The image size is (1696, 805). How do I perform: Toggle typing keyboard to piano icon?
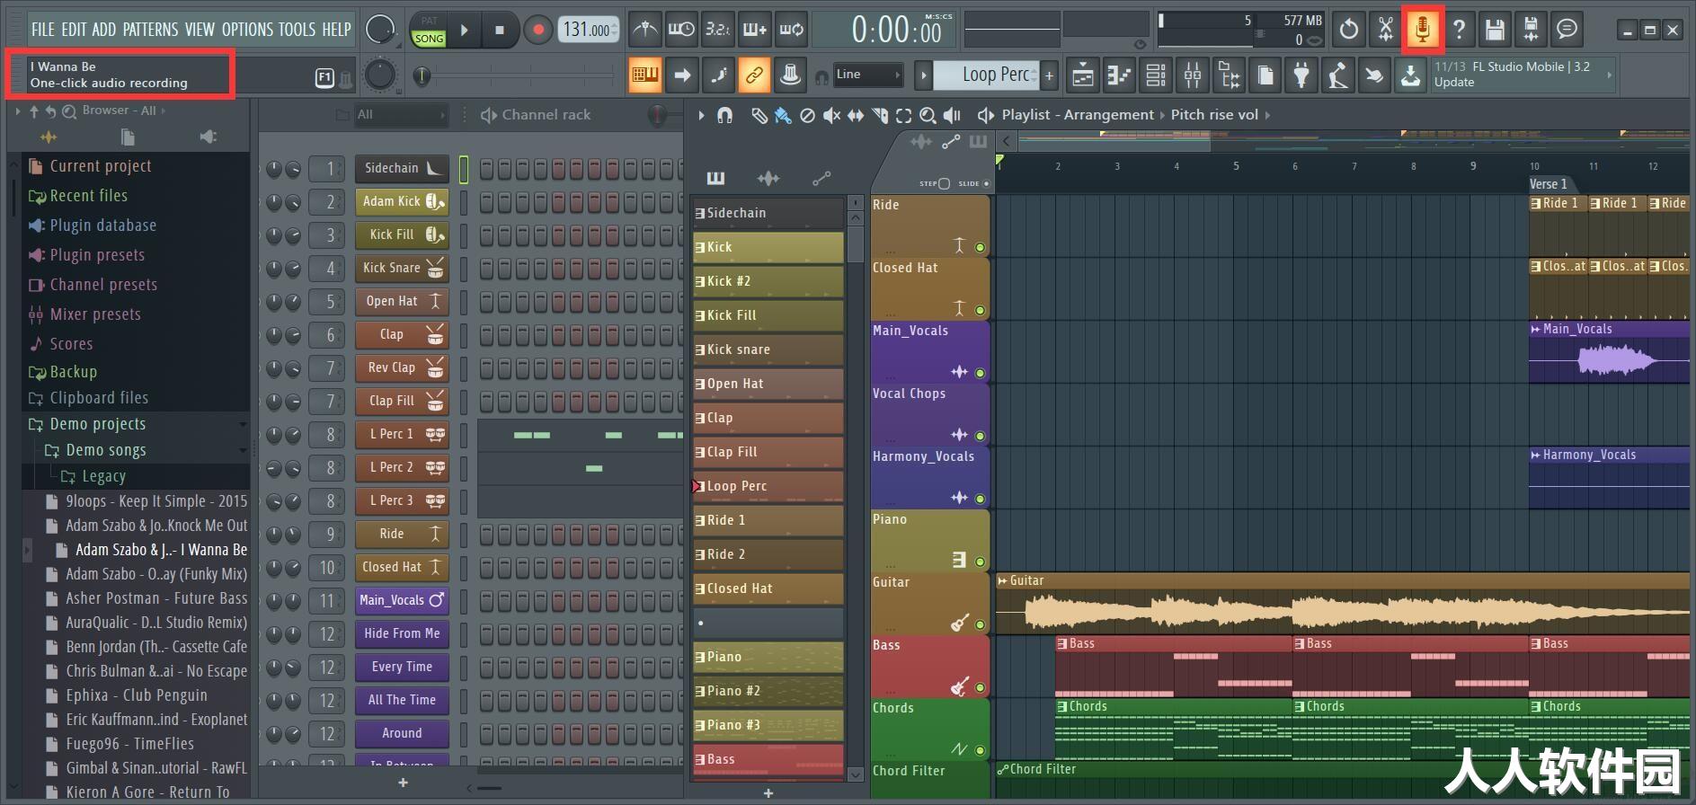644,75
